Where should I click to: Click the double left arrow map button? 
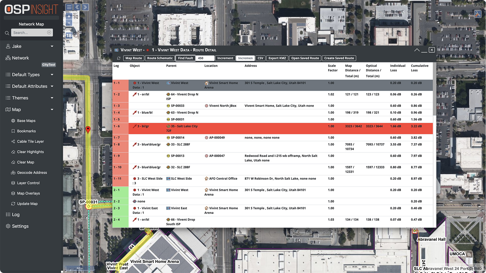77,7
